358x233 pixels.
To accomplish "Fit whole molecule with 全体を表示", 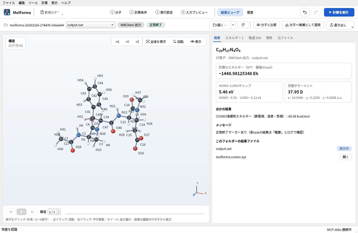I will click(x=156, y=42).
